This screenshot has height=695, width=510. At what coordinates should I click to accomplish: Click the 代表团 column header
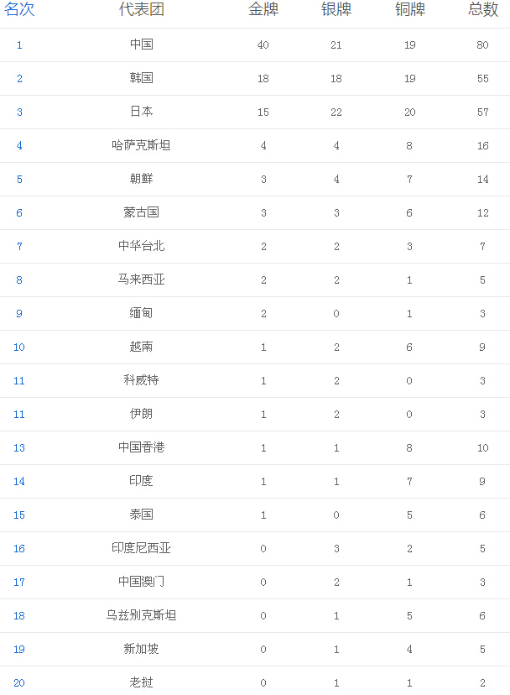[x=141, y=10]
